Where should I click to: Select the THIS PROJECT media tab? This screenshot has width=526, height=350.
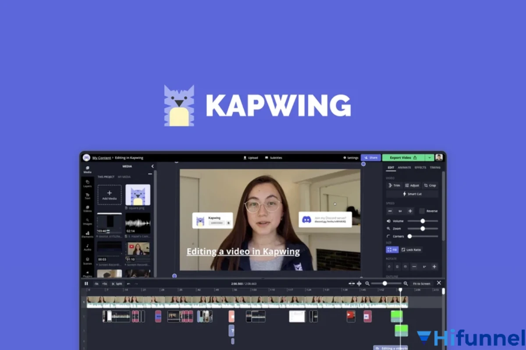click(106, 177)
